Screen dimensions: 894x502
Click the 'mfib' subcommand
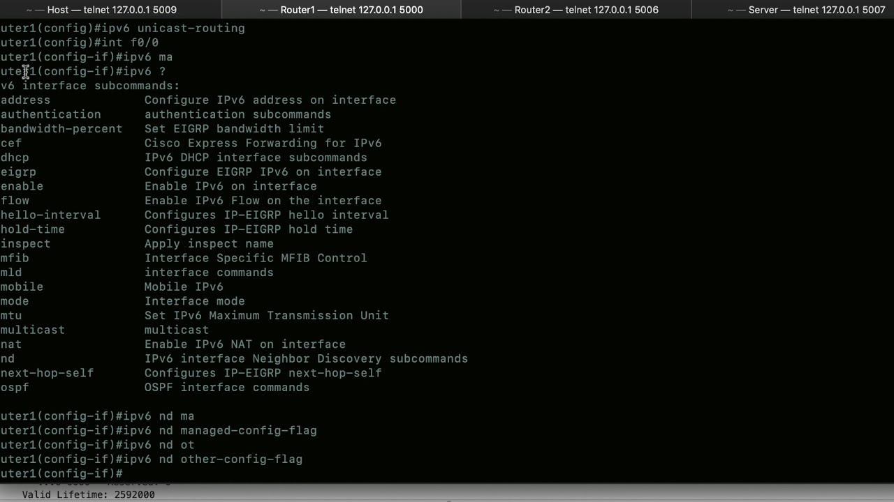point(15,258)
